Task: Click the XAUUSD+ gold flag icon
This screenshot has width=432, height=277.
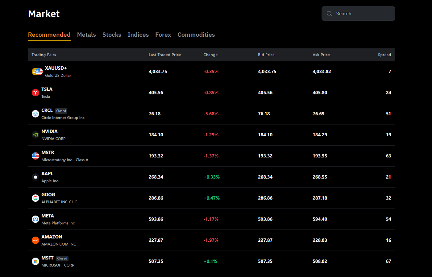Action: coord(37,72)
